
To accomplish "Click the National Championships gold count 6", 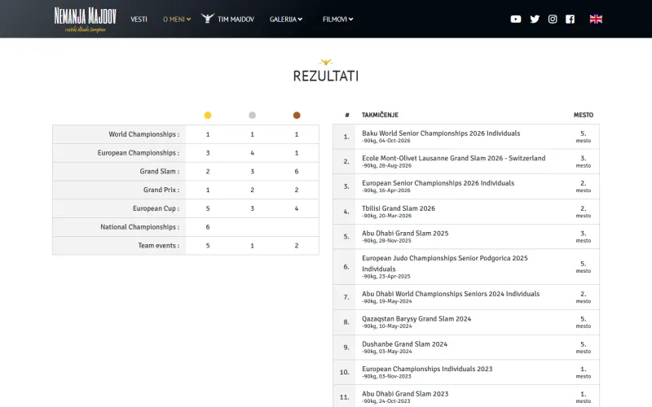I will click(208, 227).
